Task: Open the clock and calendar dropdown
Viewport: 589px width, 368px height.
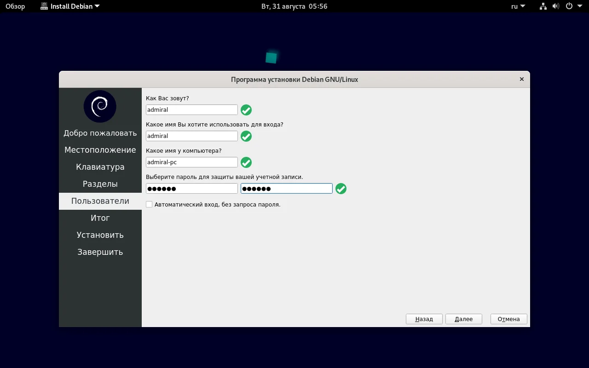Action: click(294, 6)
